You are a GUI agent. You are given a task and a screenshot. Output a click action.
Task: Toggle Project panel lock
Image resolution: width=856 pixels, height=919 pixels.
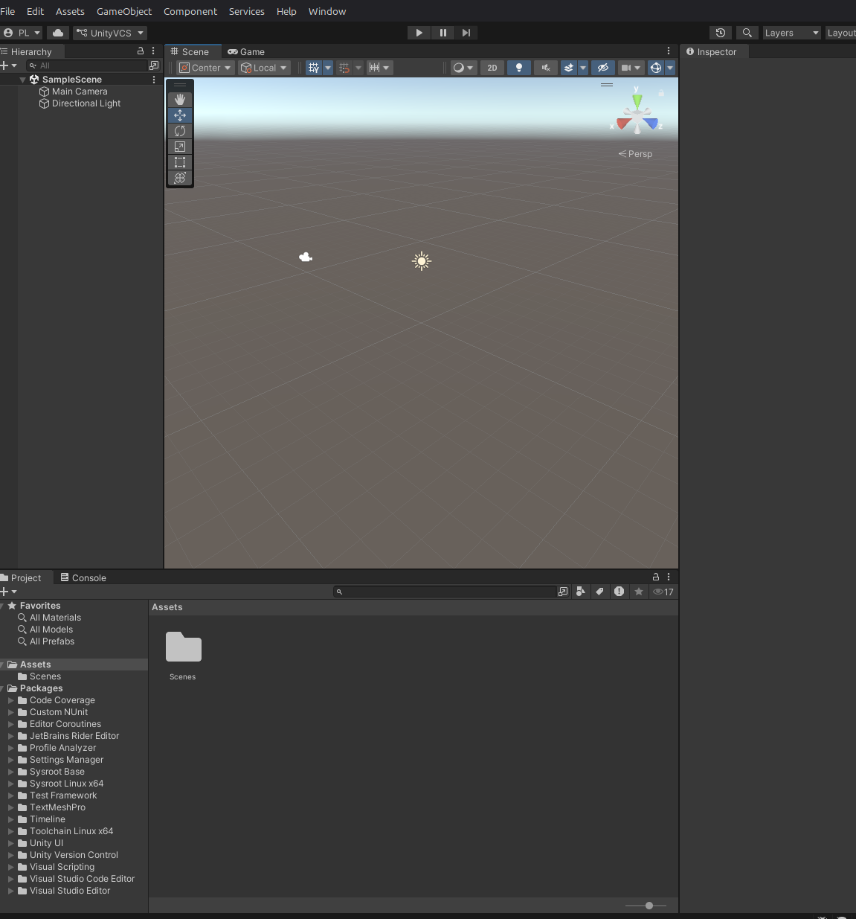click(656, 577)
